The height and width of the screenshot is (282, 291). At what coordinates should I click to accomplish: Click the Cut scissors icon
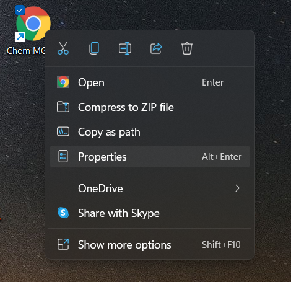63,48
